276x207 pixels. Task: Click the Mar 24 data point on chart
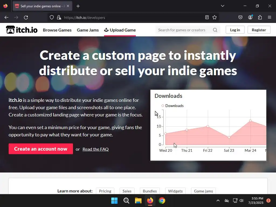pos(250,121)
